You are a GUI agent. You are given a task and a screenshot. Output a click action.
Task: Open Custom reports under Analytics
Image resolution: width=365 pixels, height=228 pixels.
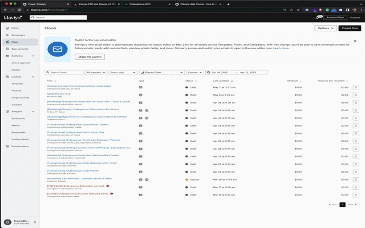point(20,139)
